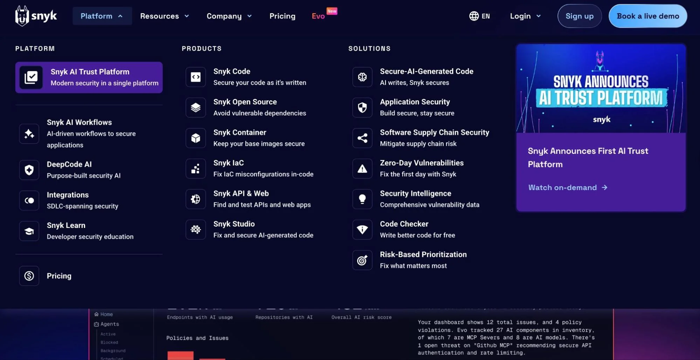The image size is (700, 360).
Task: Click the Pricing dollar sign icon
Action: pos(29,276)
